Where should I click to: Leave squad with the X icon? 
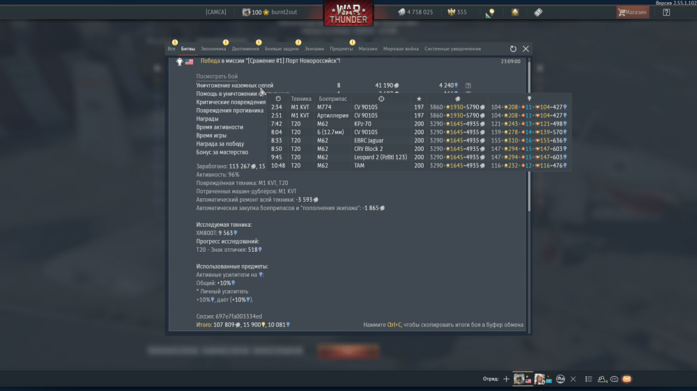pos(573,379)
